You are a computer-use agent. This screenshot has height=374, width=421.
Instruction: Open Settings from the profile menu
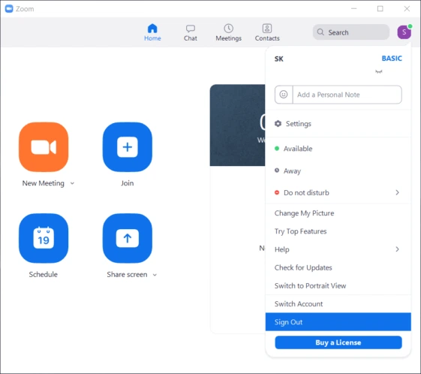(338, 124)
